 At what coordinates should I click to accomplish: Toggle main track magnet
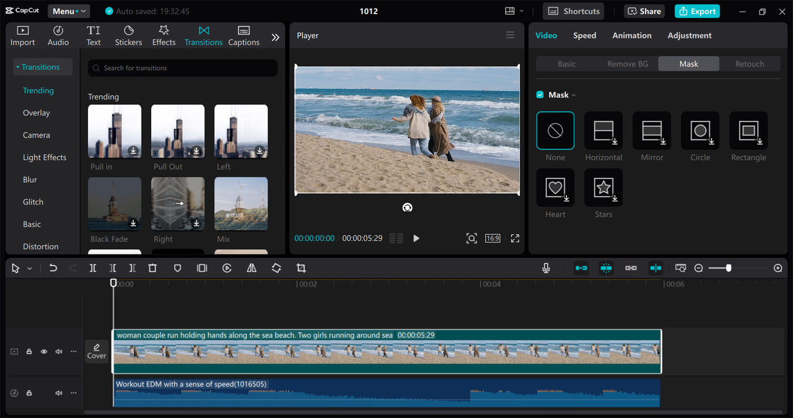tap(581, 268)
